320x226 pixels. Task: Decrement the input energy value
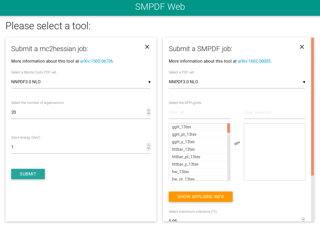(149, 149)
